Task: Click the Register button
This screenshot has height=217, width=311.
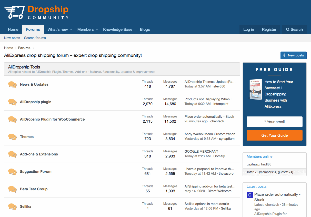Action: [269, 29]
